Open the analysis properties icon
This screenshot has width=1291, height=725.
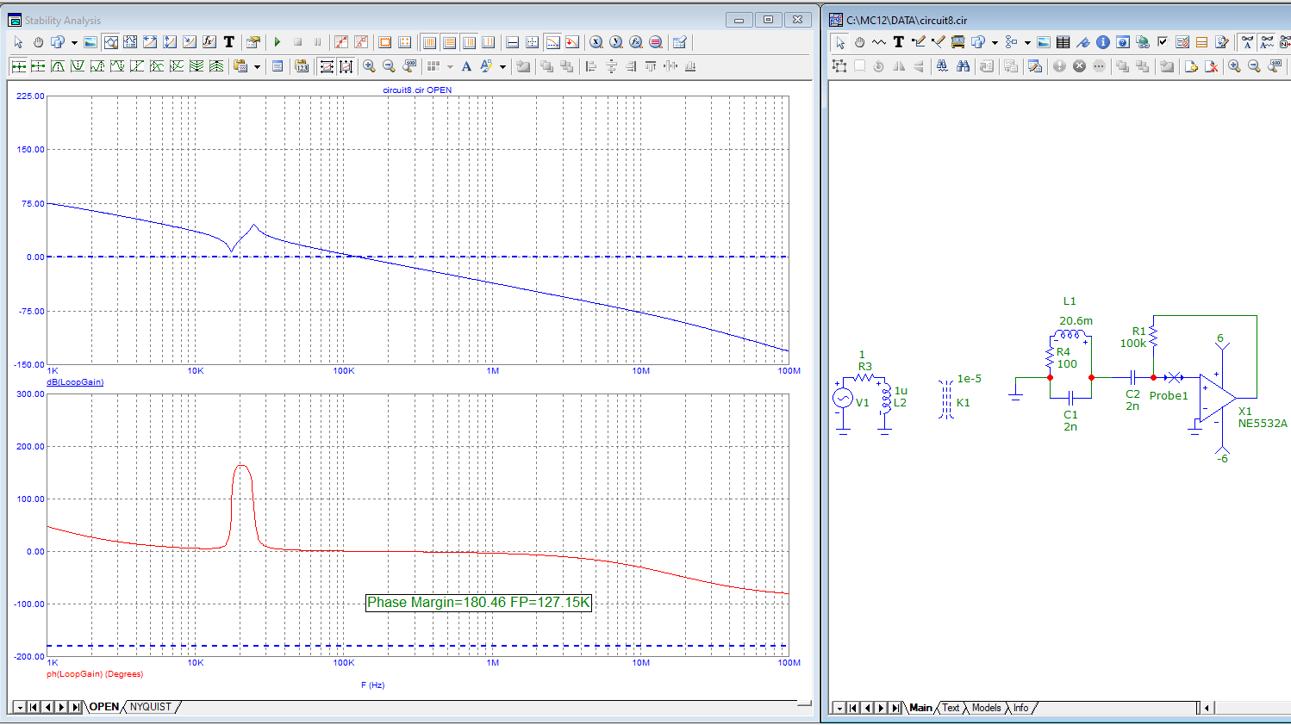click(253, 41)
